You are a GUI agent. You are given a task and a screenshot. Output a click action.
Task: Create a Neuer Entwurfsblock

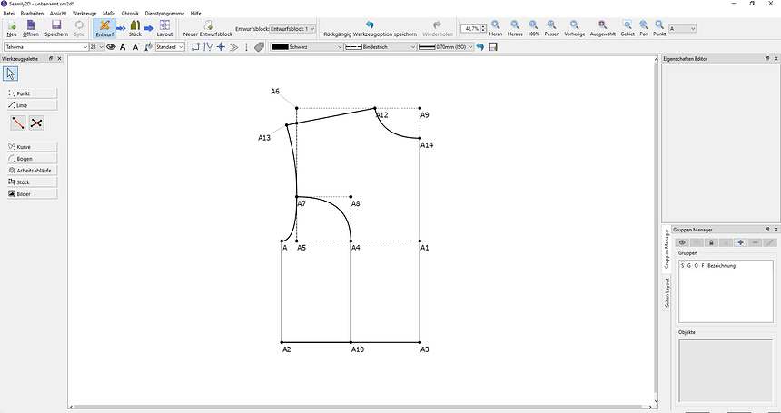tap(208, 25)
